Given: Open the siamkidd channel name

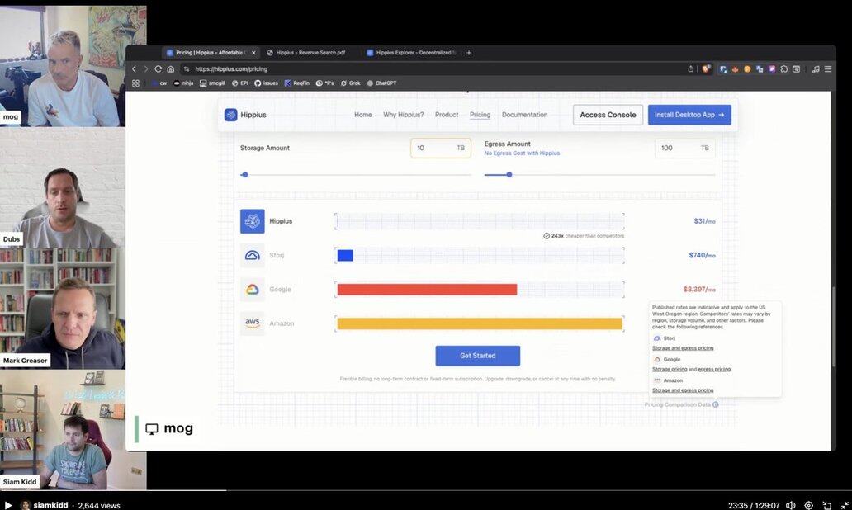Looking at the screenshot, I should point(50,505).
